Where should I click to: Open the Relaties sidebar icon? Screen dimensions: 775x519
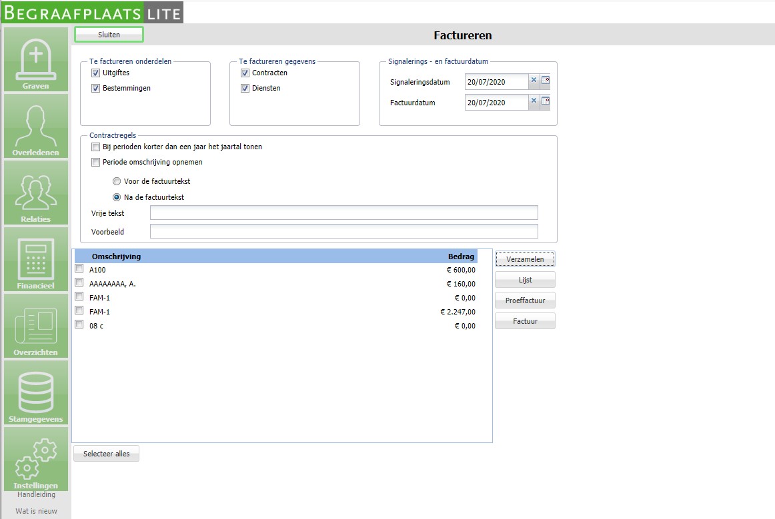[35, 193]
